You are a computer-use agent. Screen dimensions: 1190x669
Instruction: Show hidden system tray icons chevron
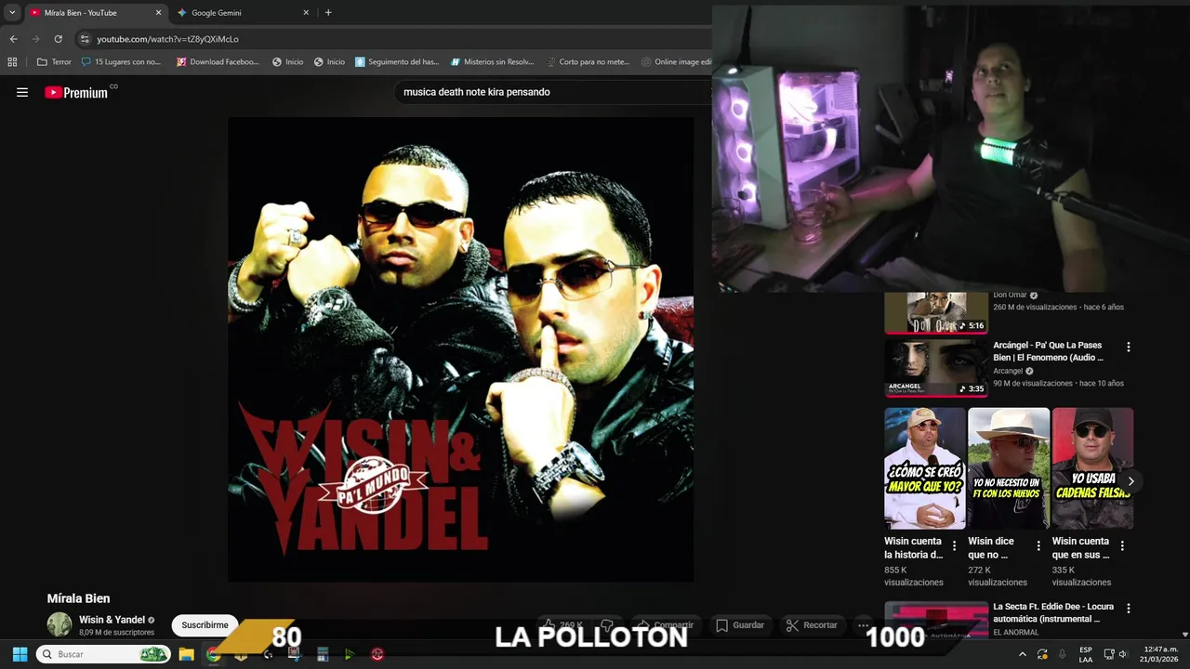pyautogui.click(x=1023, y=654)
